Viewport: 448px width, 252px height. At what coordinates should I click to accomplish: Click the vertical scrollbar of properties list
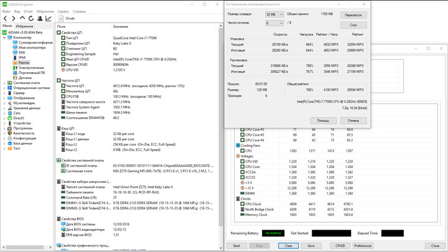pyautogui.click(x=220, y=126)
